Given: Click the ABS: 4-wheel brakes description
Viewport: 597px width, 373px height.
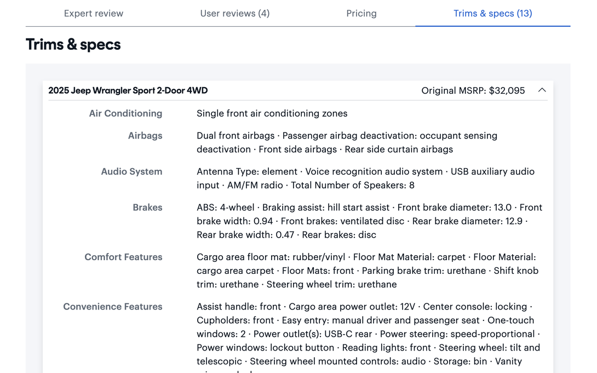Looking at the screenshot, I should 369,221.
